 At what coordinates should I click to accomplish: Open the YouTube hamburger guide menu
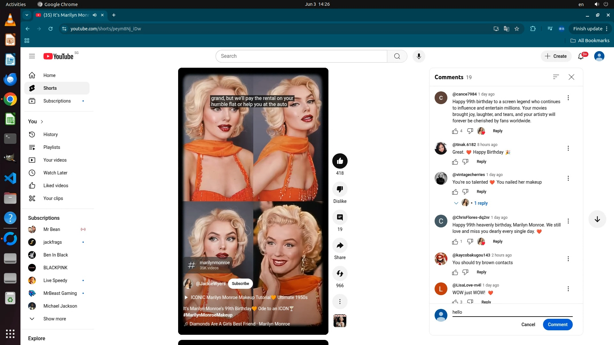coord(32,56)
